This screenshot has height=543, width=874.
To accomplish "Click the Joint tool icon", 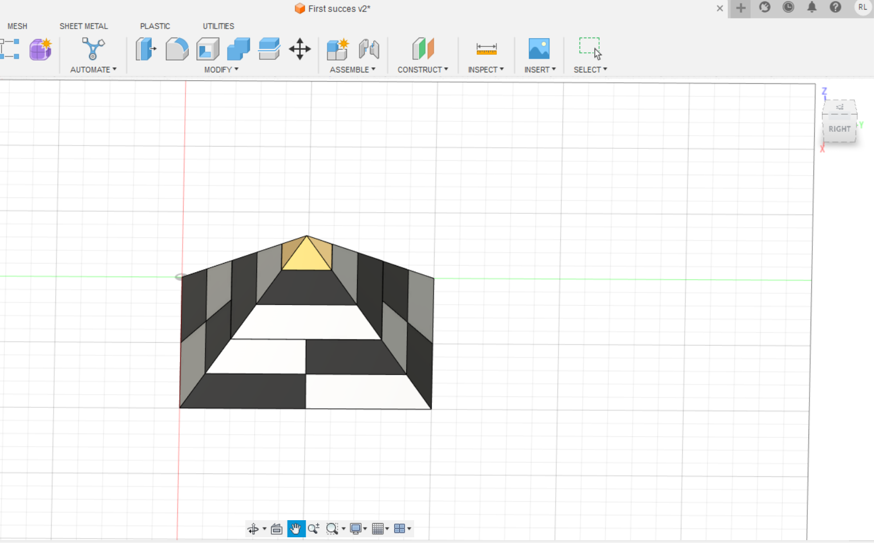I will (369, 49).
